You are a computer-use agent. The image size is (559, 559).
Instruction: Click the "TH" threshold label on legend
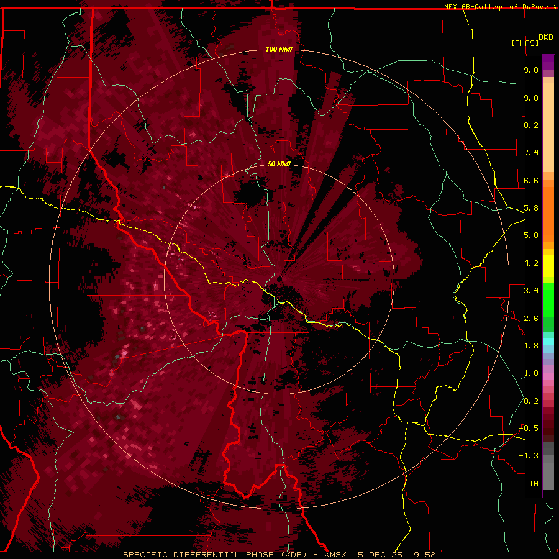tap(534, 484)
